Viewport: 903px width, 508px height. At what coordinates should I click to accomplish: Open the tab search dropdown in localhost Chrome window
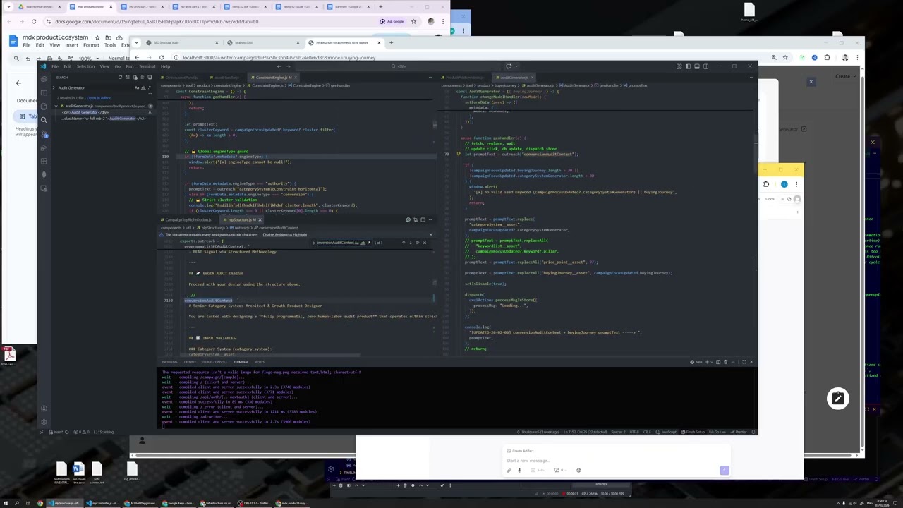tap(137, 42)
